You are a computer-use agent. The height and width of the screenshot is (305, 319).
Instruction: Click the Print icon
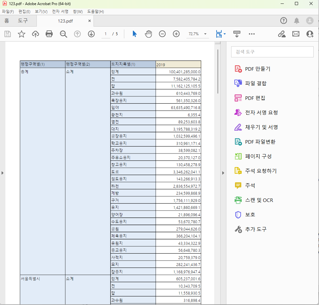pyautogui.click(x=49, y=34)
